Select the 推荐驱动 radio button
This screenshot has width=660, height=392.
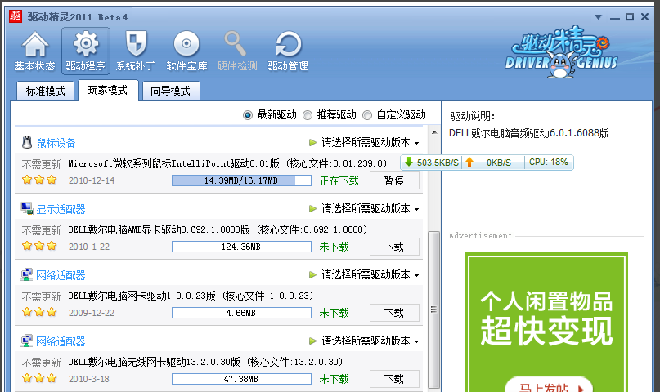point(308,115)
